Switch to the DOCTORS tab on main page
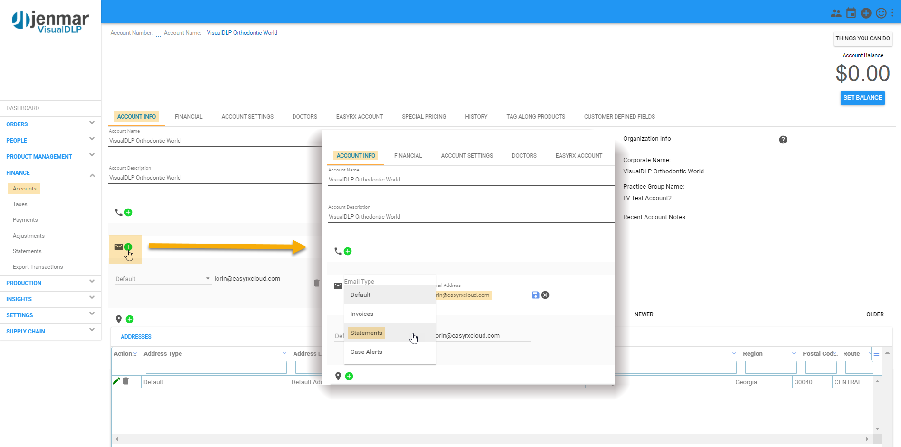The width and height of the screenshot is (901, 447). click(305, 117)
